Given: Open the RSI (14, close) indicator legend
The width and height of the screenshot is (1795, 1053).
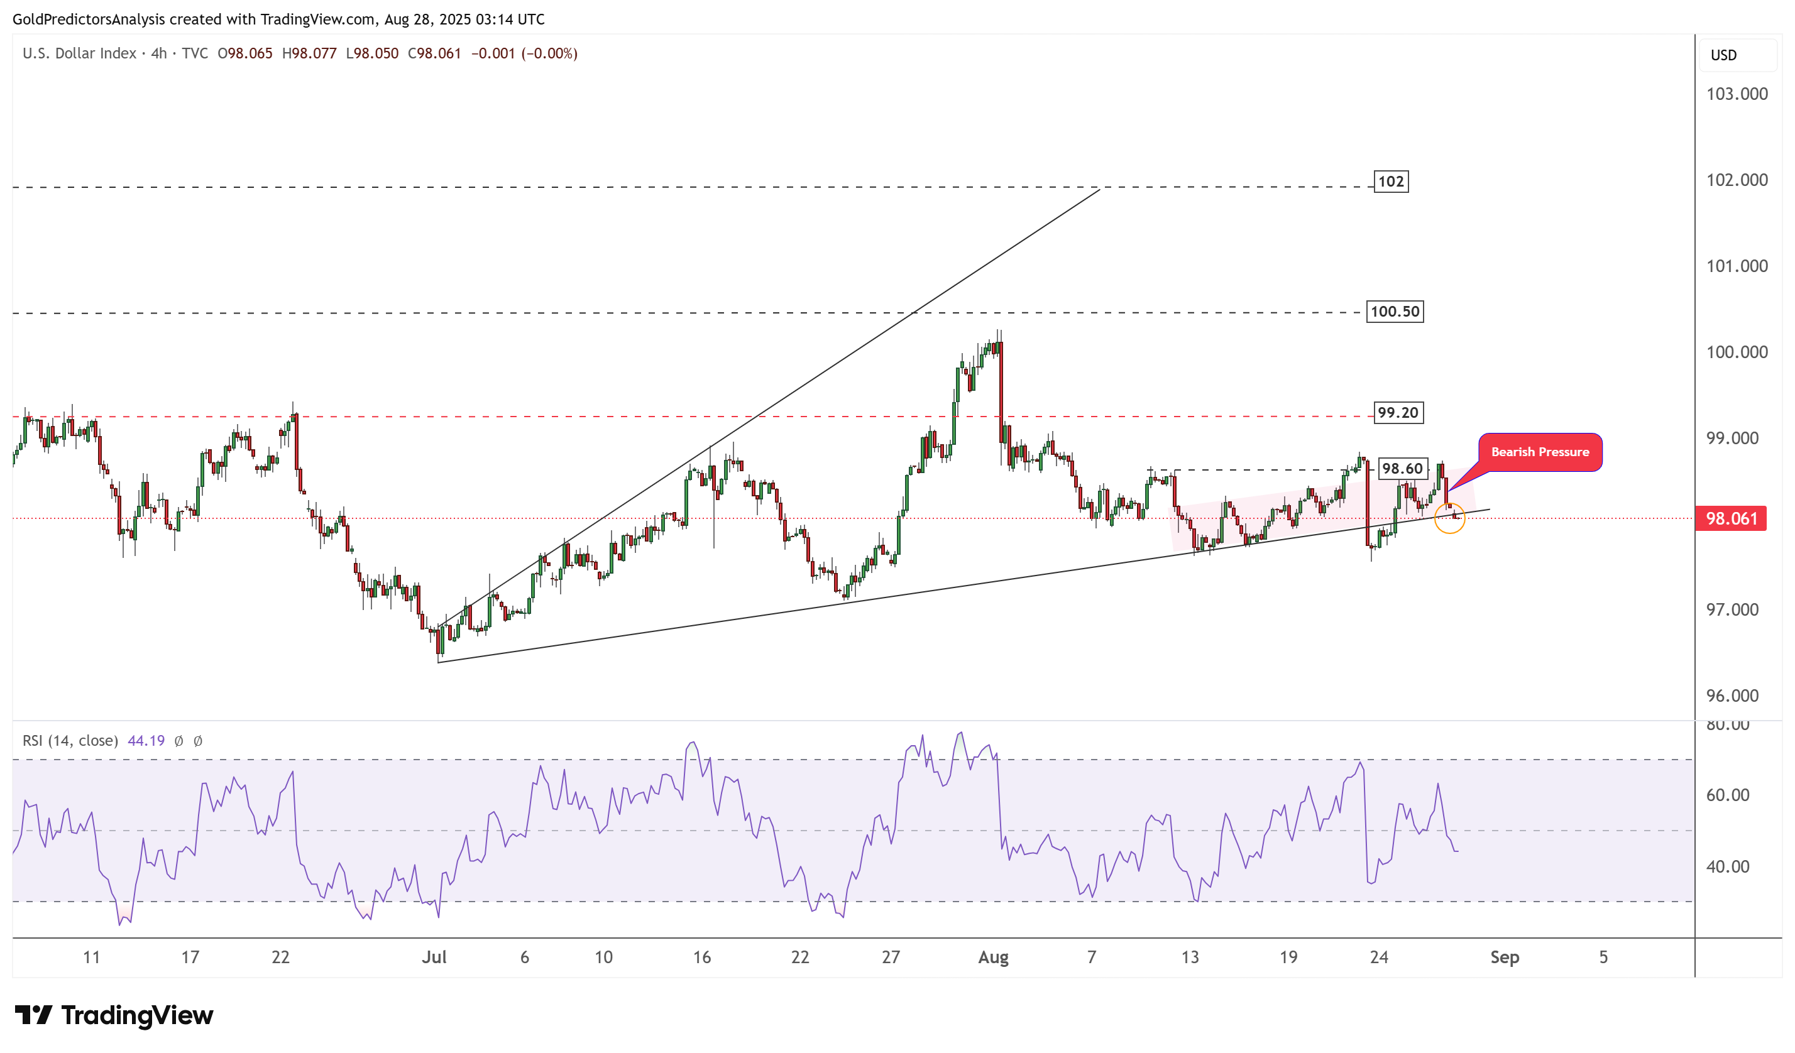Looking at the screenshot, I should tap(70, 741).
